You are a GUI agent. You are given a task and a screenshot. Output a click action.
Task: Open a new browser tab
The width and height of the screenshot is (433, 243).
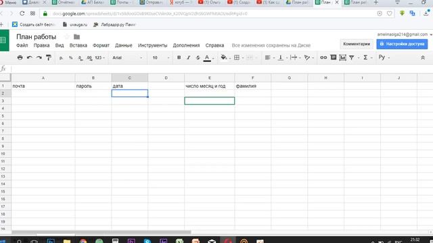pos(376,2)
